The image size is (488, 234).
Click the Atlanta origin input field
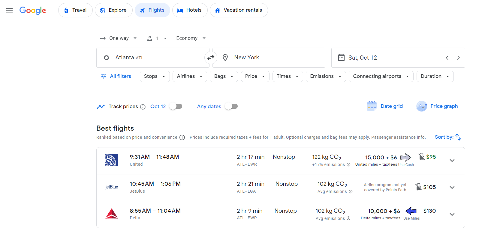click(153, 58)
